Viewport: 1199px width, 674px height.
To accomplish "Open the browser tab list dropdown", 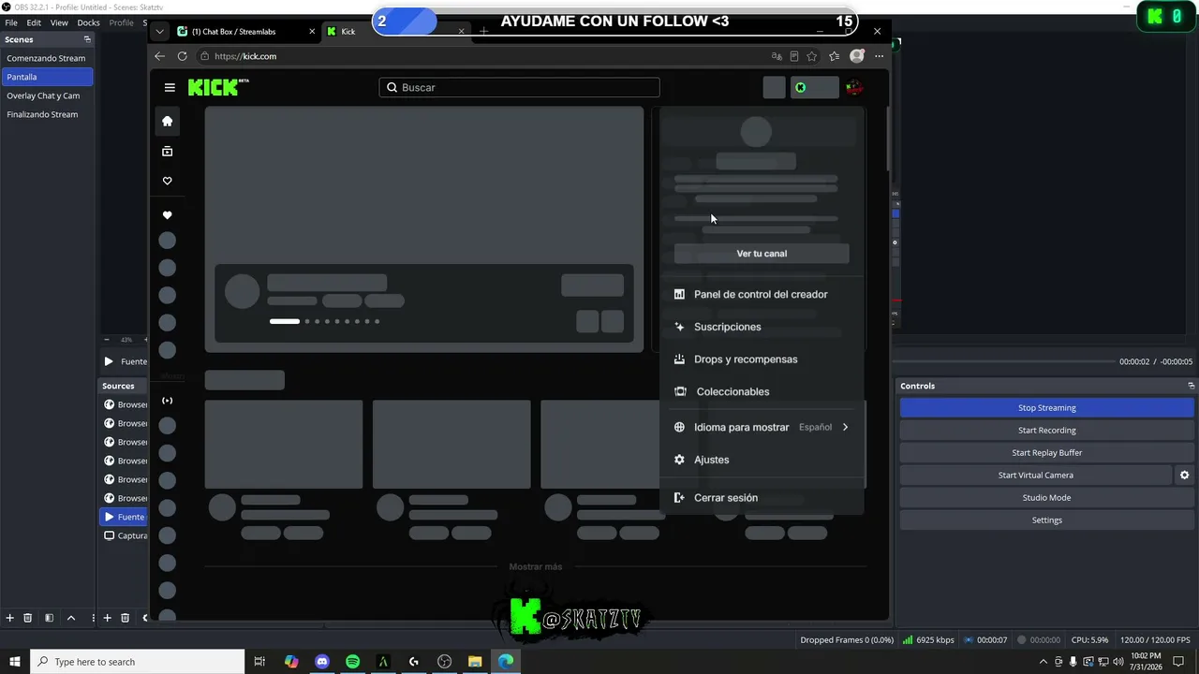I will (159, 31).
